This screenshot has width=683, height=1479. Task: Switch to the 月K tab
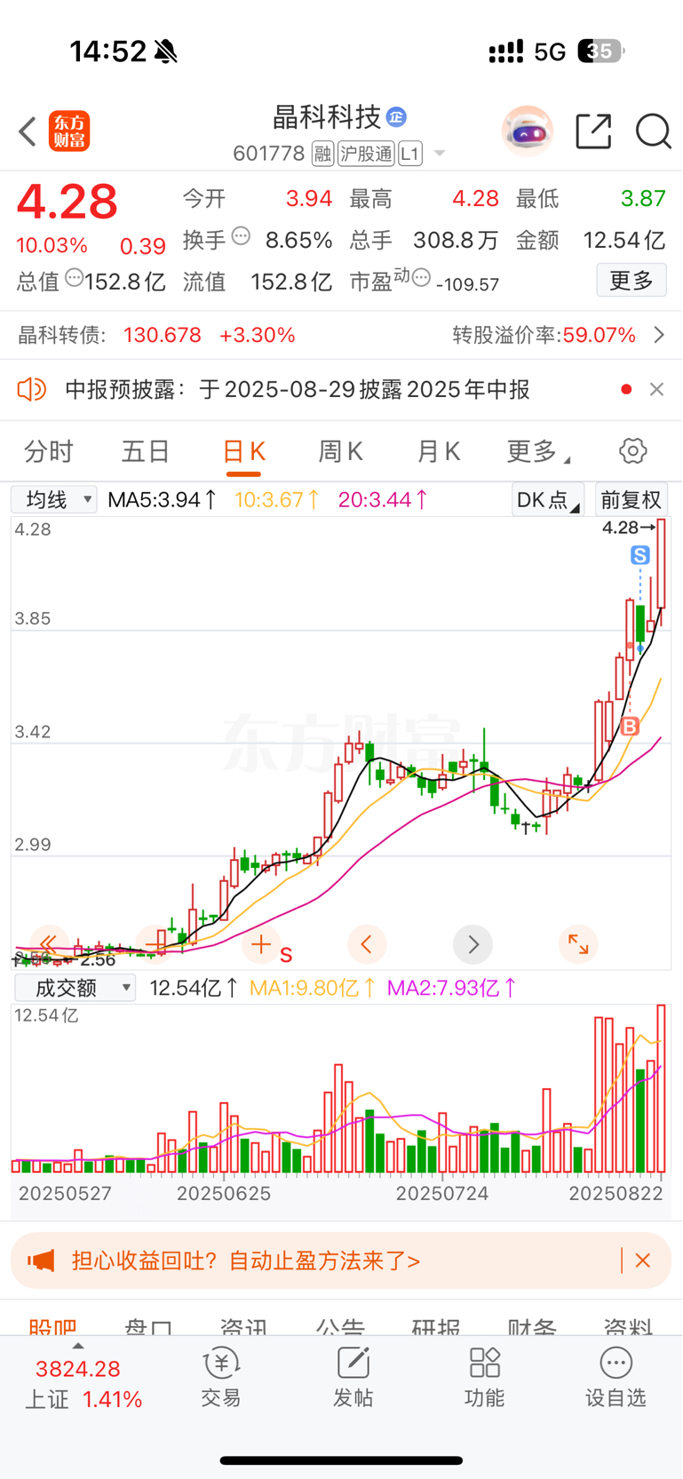[438, 451]
